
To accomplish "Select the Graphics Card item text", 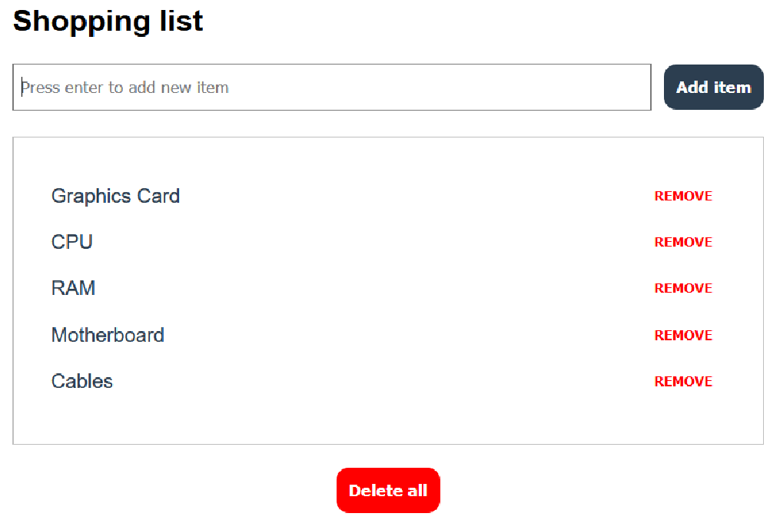I will click(x=115, y=196).
